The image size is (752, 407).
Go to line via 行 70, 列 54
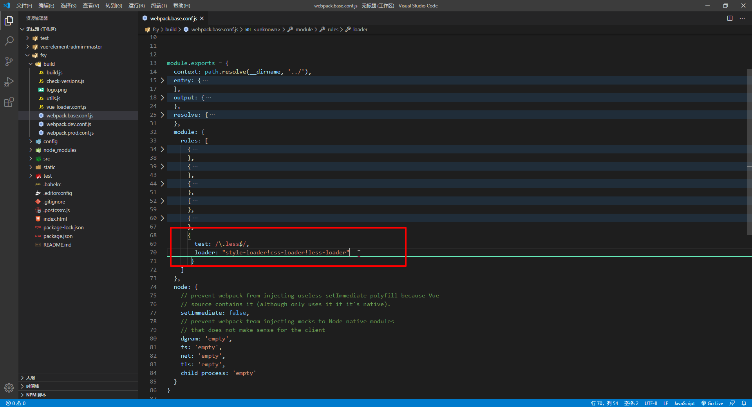click(x=604, y=403)
